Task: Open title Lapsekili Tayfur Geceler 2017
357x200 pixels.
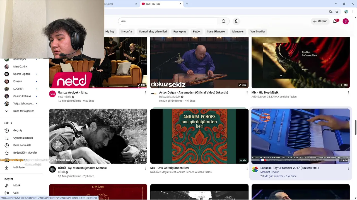Action: 290,168
